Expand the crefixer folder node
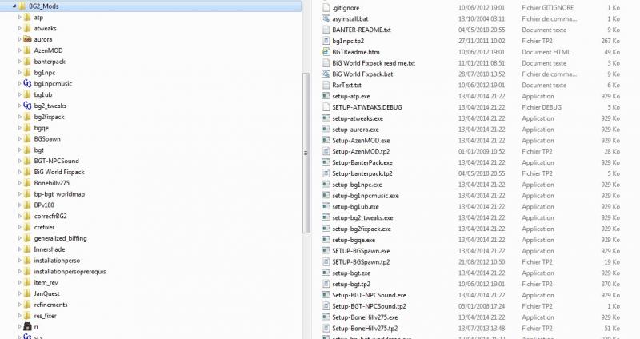Viewport: 640px width, 339px height. (19, 227)
